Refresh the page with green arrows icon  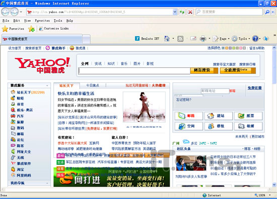click(x=182, y=12)
